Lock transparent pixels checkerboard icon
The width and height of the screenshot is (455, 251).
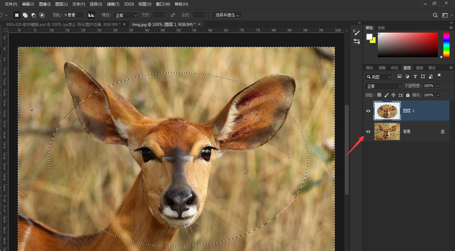[379, 95]
